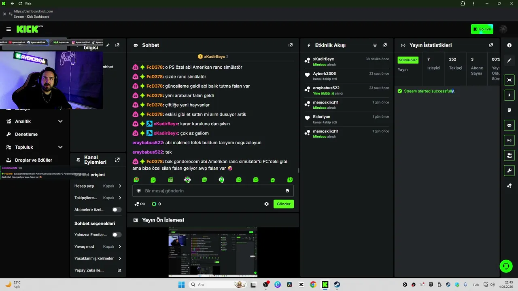Toggle the Yalnızca Emotlar switch
518x291 pixels.
(x=117, y=235)
